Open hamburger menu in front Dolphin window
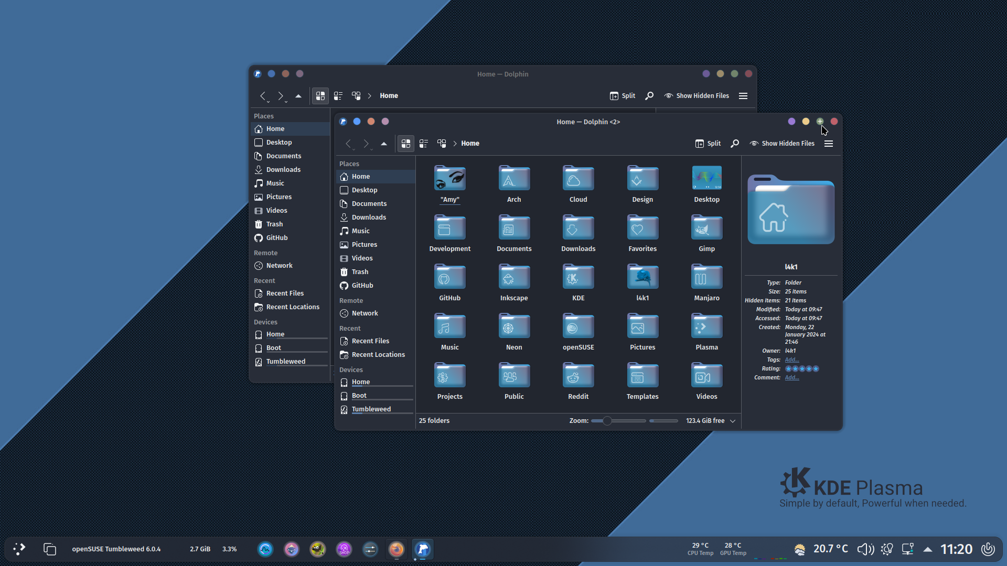 829,144
